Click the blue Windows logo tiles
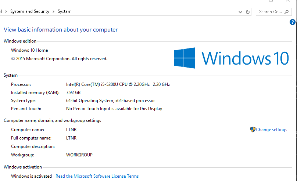Image resolution: width=297 pixels, height=181 pixels. click(185, 58)
